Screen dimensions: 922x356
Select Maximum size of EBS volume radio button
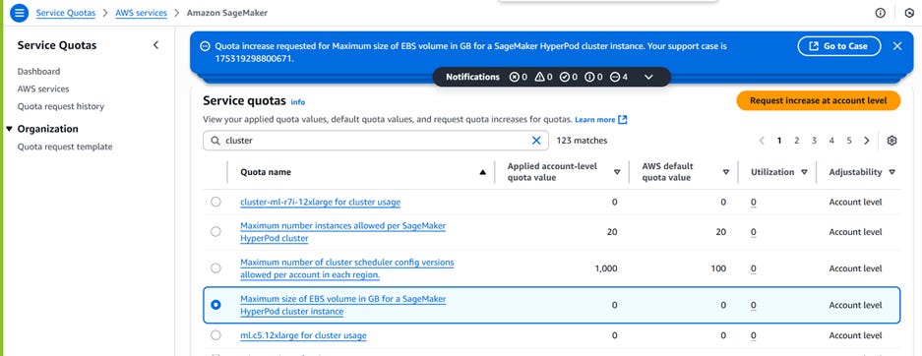(215, 305)
